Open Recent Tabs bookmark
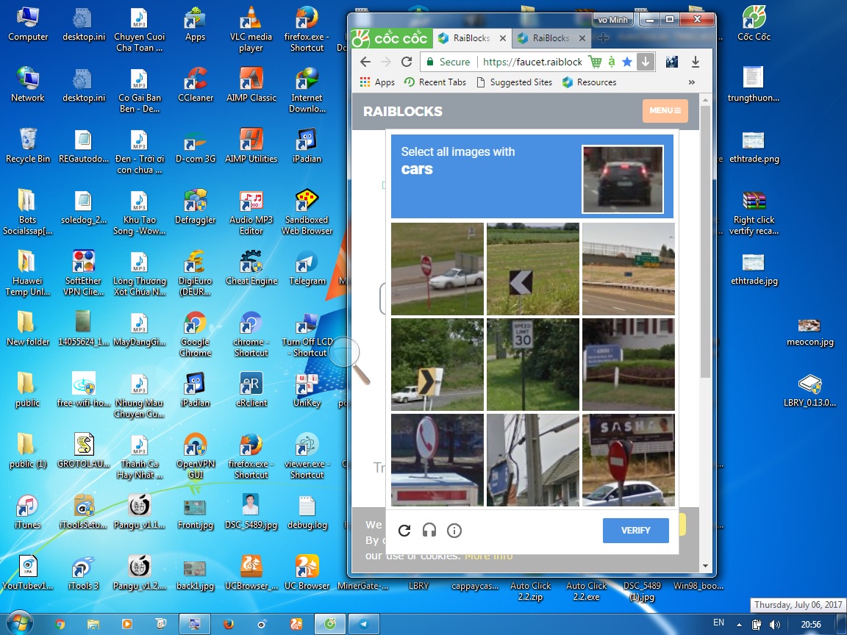The height and width of the screenshot is (635, 847). click(x=435, y=82)
